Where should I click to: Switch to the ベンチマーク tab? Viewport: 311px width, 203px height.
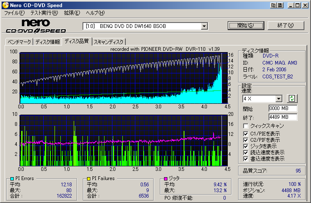pos(19,42)
